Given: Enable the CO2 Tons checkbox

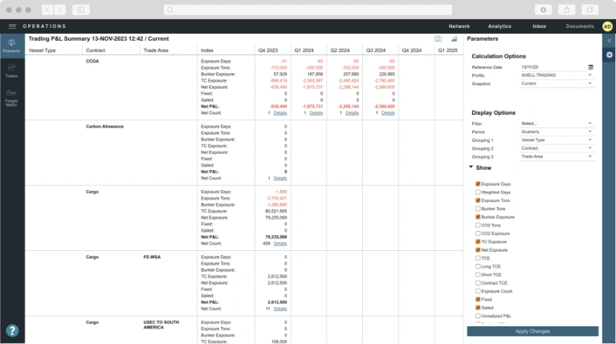Looking at the screenshot, I should (478, 225).
